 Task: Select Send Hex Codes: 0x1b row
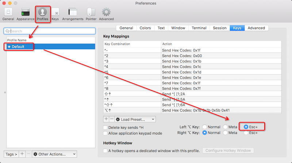pos(192,61)
